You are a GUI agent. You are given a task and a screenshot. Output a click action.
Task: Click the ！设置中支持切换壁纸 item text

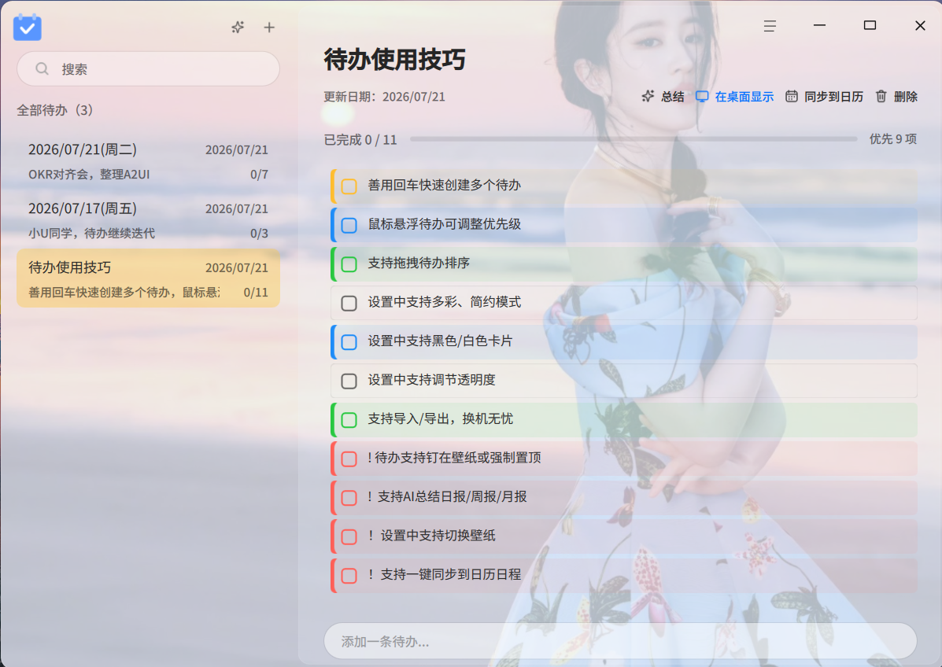[431, 536]
